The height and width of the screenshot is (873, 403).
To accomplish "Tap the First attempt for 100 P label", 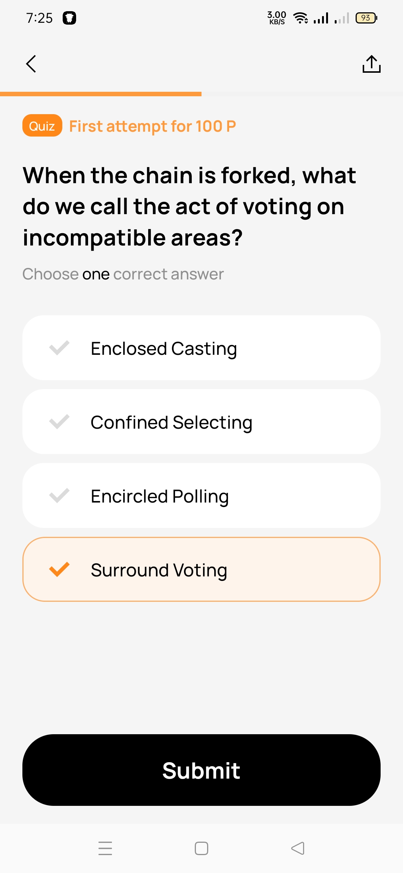I will [x=153, y=126].
